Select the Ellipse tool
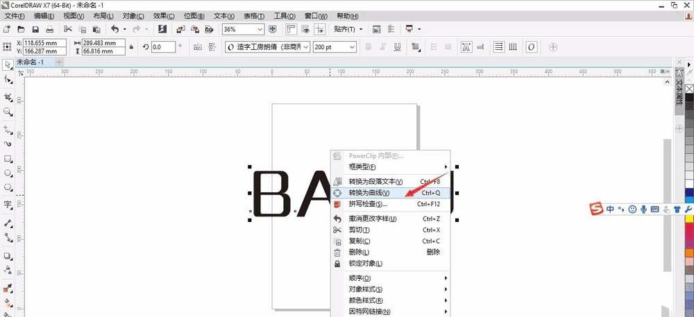Viewport: 694px width, 317px height. [8, 173]
